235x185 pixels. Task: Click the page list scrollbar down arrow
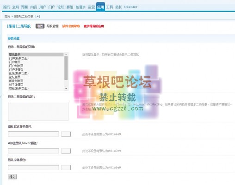66,88
